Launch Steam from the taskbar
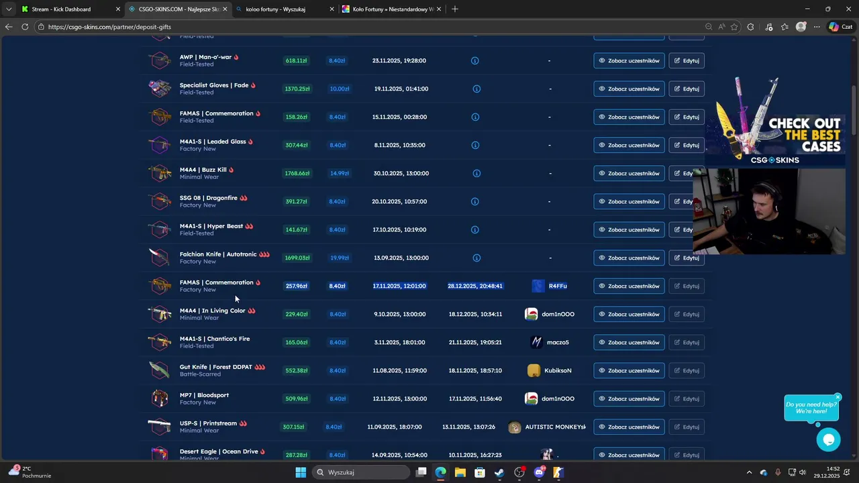 click(x=499, y=472)
